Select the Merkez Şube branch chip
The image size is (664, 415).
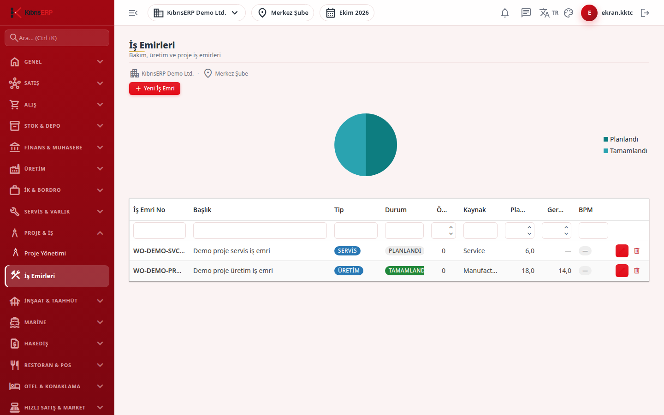coord(283,13)
